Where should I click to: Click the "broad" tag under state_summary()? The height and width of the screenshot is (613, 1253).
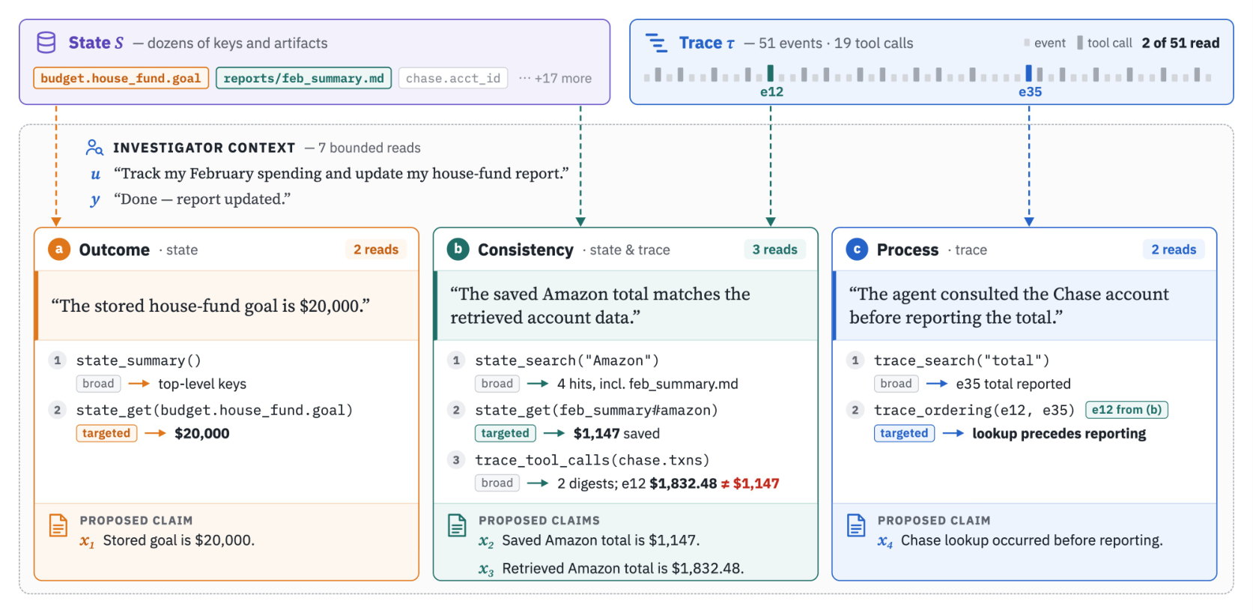(x=98, y=384)
